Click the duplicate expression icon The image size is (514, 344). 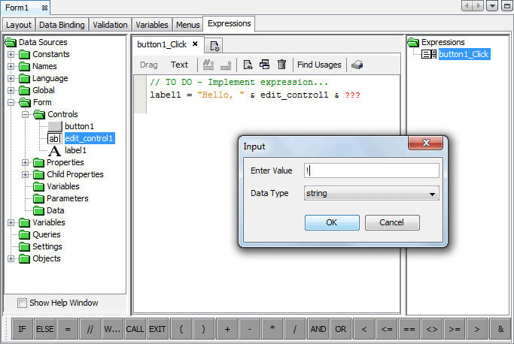[264, 65]
